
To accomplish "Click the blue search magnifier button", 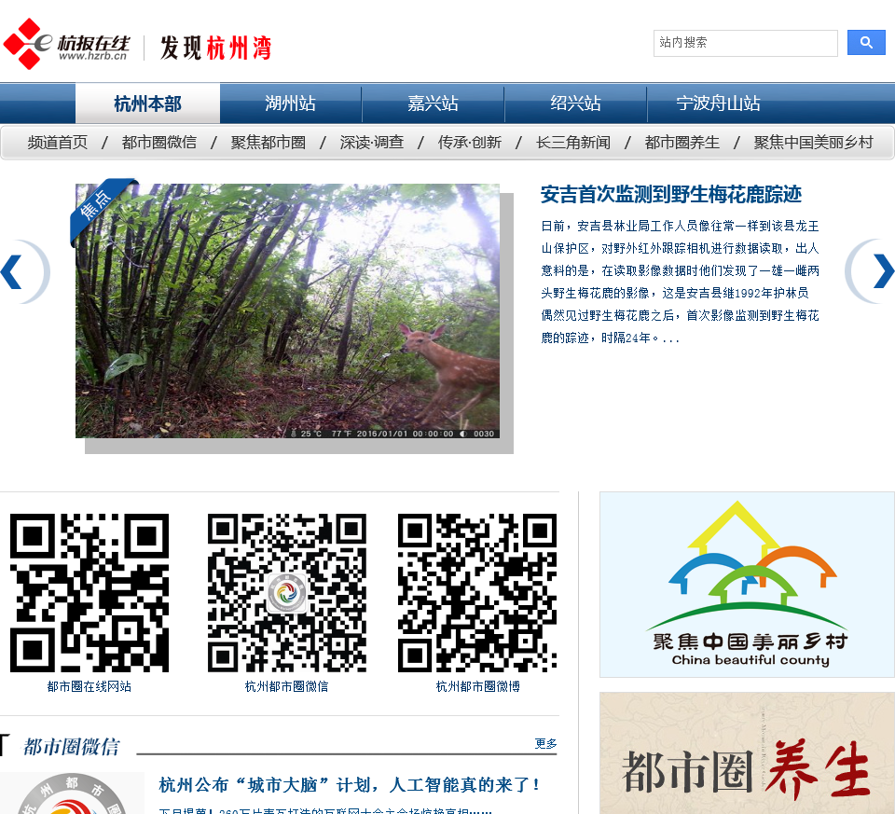I will [866, 43].
